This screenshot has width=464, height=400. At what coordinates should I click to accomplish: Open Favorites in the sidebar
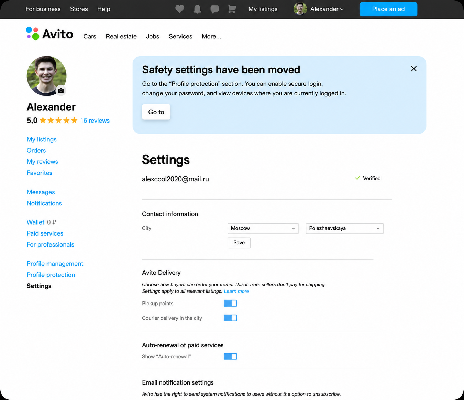coord(40,173)
